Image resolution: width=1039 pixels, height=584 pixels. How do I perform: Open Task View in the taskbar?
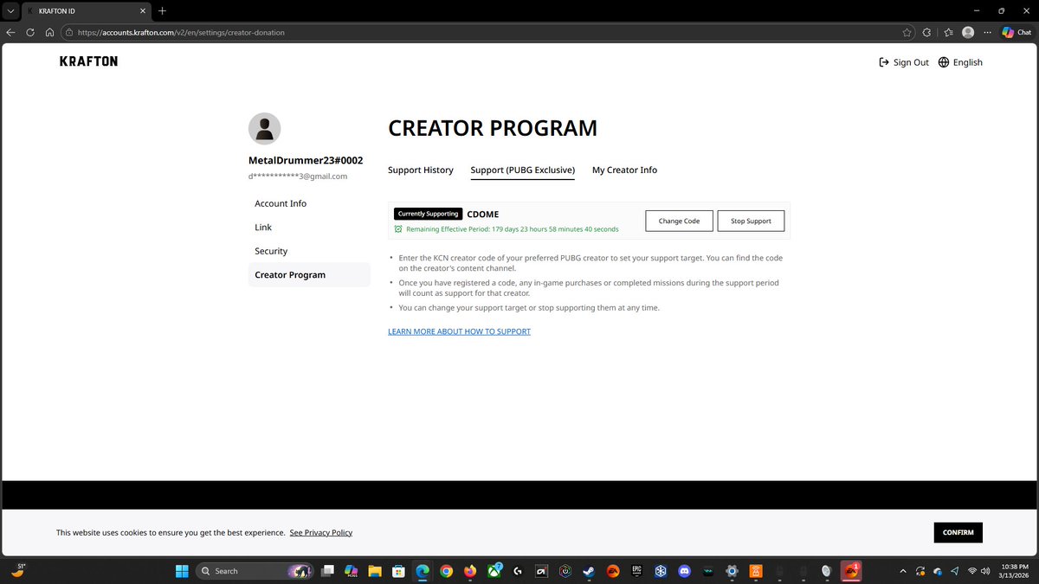click(x=327, y=571)
